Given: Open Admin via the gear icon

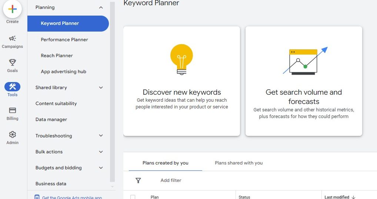Looking at the screenshot, I should pyautogui.click(x=12, y=134).
